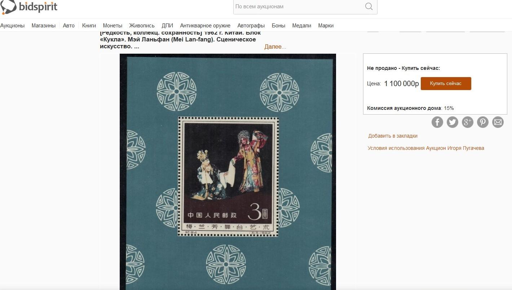Open the Аукционы menu item
The image size is (512, 290).
(12, 26)
